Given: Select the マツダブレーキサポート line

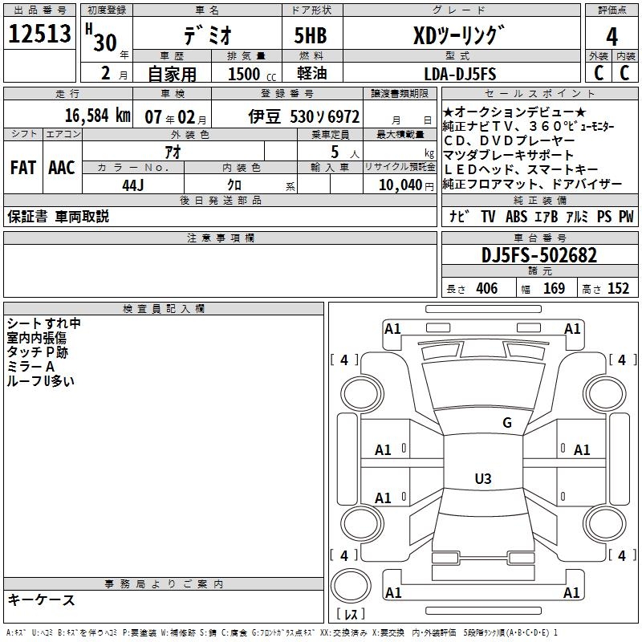Looking at the screenshot, I should pyautogui.click(x=508, y=155).
